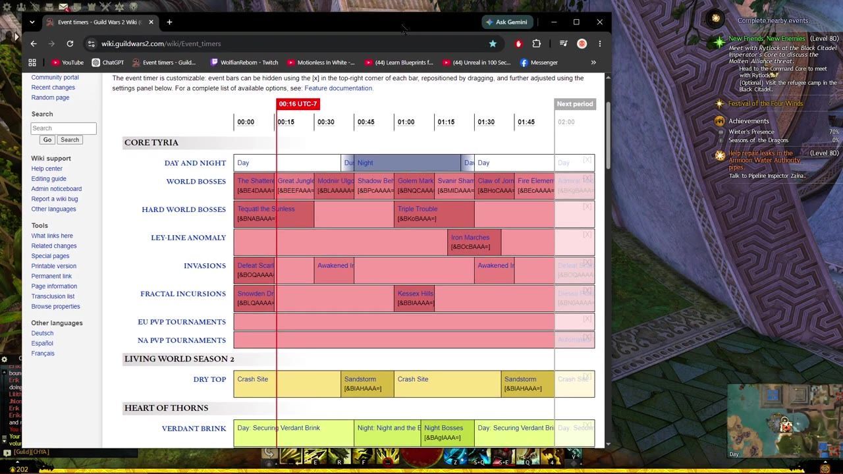The height and width of the screenshot is (474, 843).
Task: Click the Guild CHYA chat tab
Action: click(x=30, y=452)
